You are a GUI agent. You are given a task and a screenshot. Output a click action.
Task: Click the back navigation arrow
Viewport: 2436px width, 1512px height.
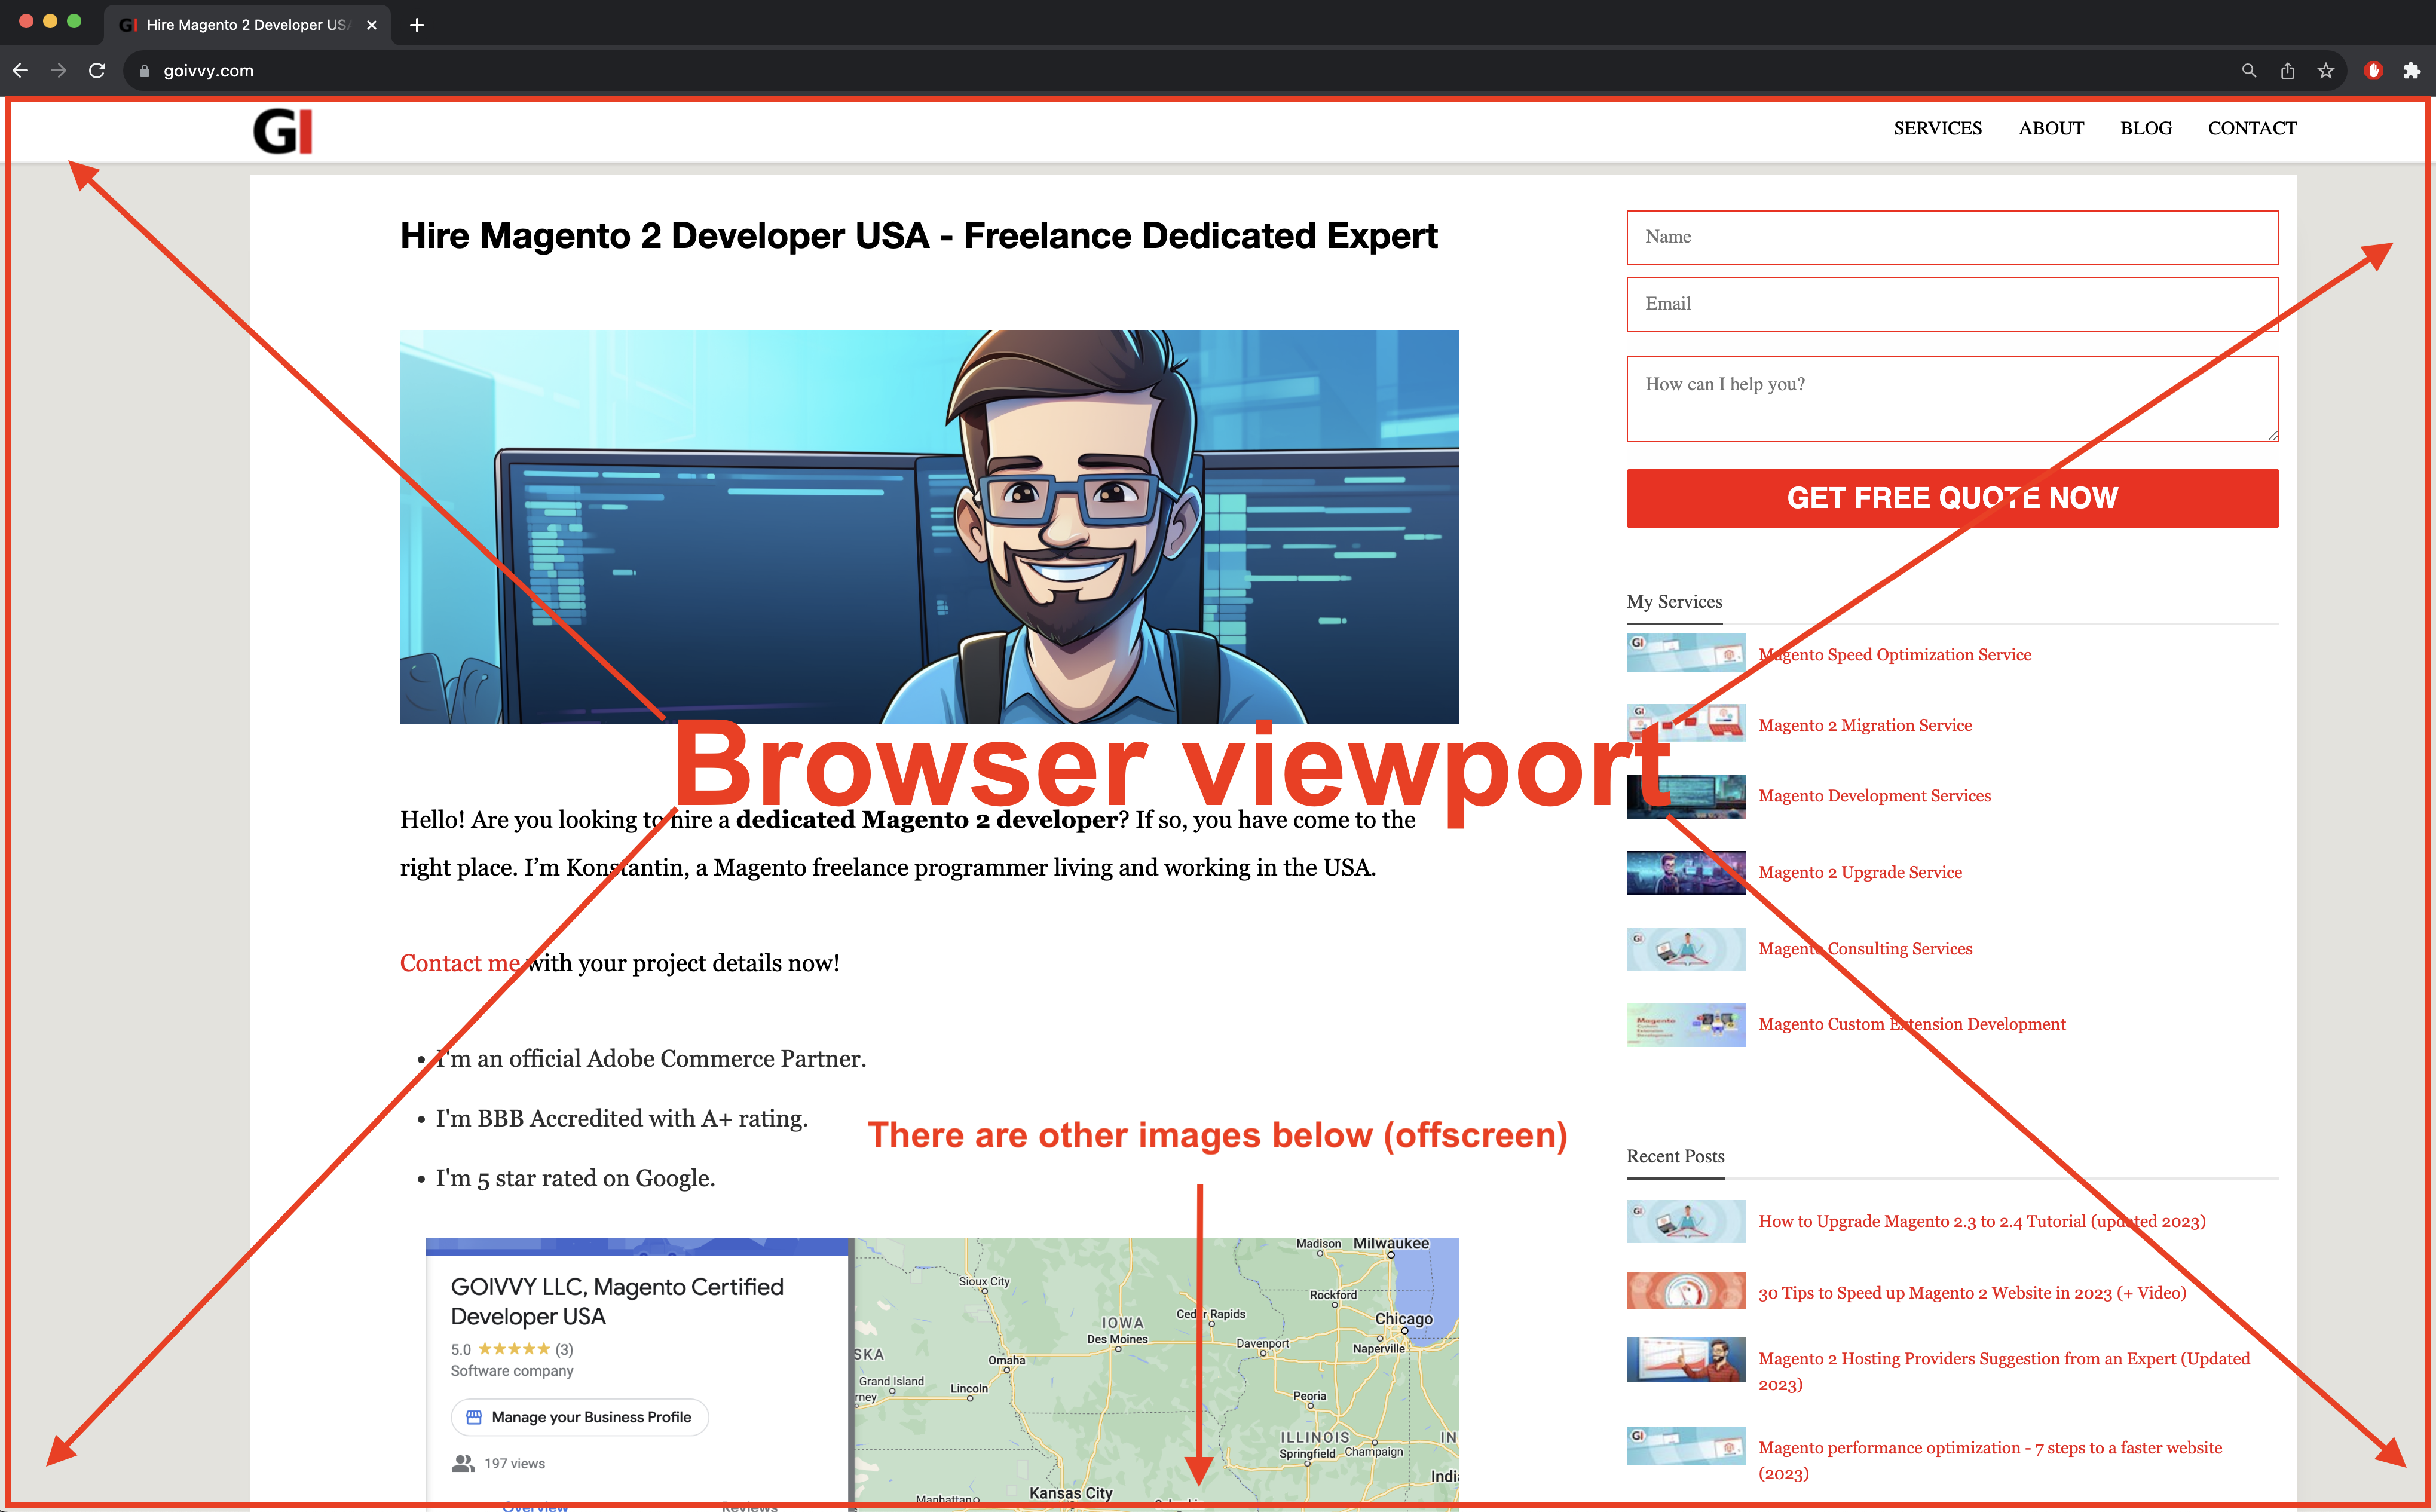20,70
